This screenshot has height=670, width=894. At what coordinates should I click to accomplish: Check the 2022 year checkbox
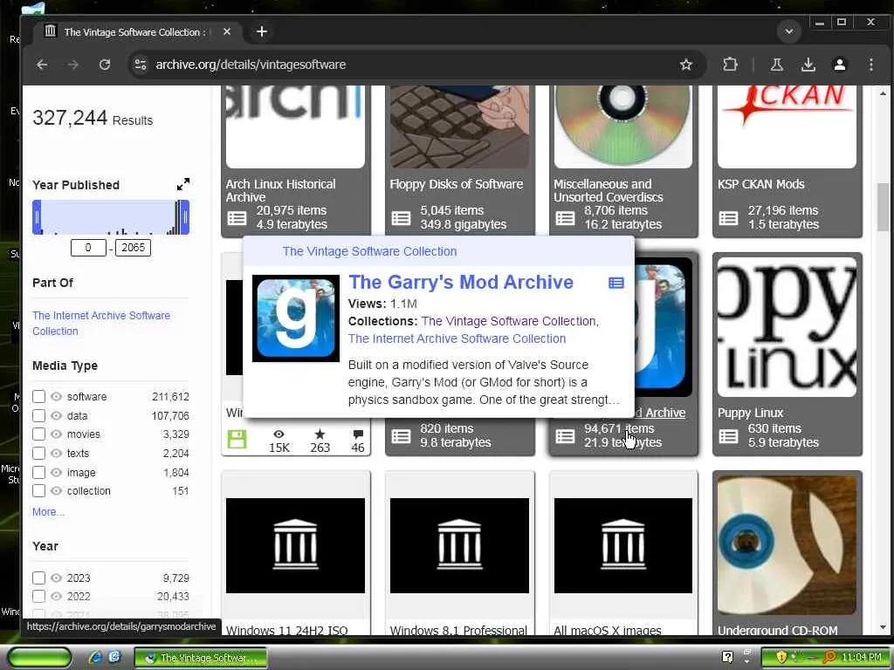(38, 597)
